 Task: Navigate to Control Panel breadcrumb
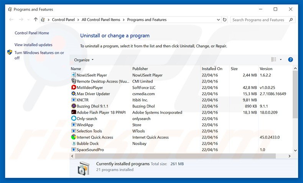pyautogui.click(x=63, y=20)
